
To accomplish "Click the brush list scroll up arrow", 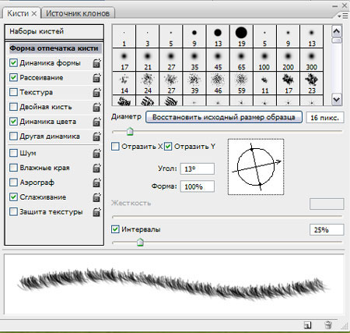I will click(x=337, y=31).
